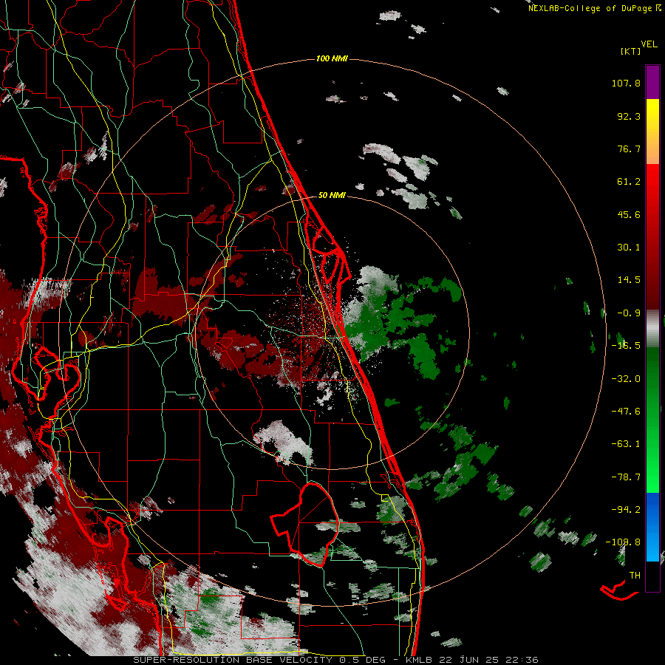Viewport: 665px width, 665px height.
Task: Click the VEL legend title
Action: (x=649, y=44)
